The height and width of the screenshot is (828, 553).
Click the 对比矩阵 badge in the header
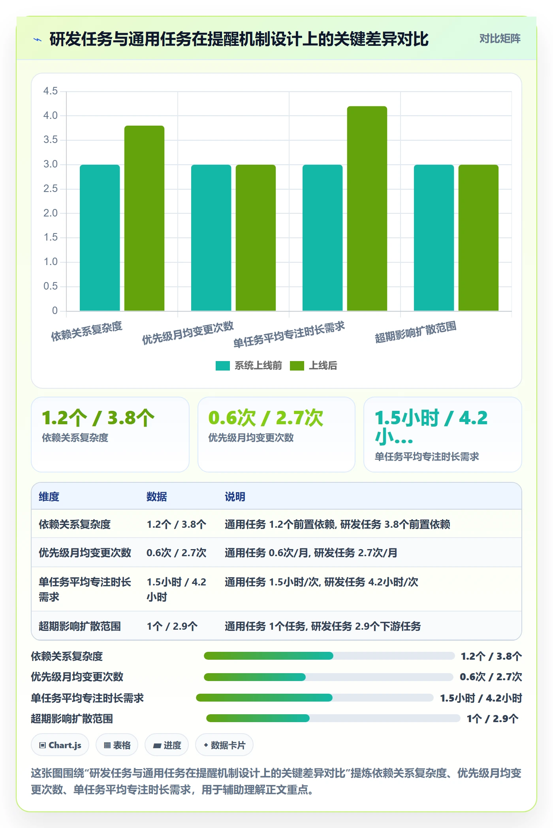(x=500, y=39)
